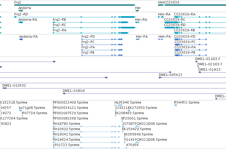Image resolution: width=226 pixels, height=149 pixels.
Task: Click the EK056649.5prime EST label
Action: (x=139, y=135)
